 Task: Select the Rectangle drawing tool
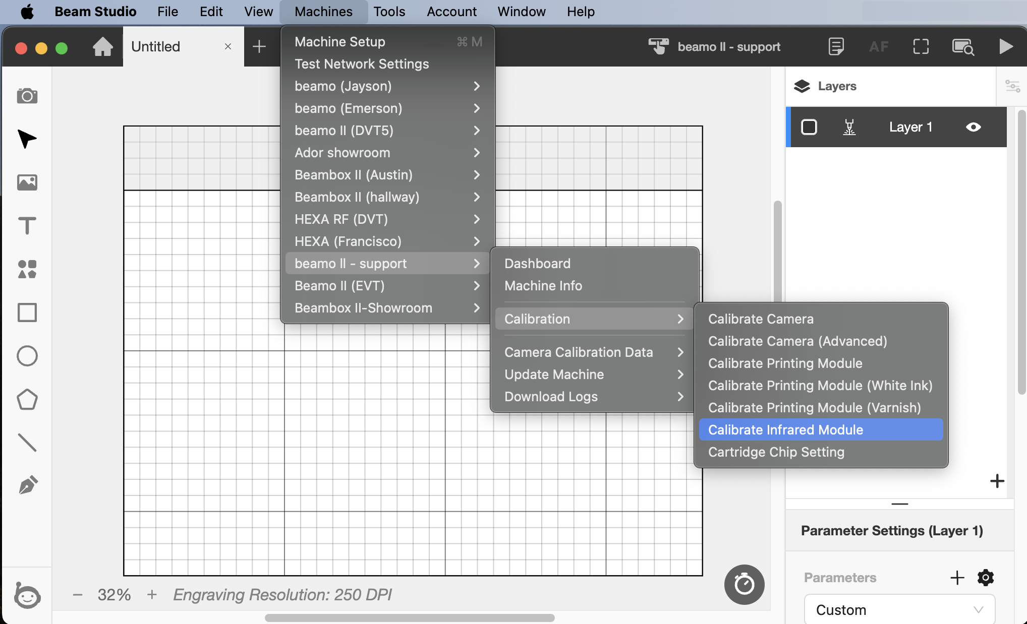[27, 313]
